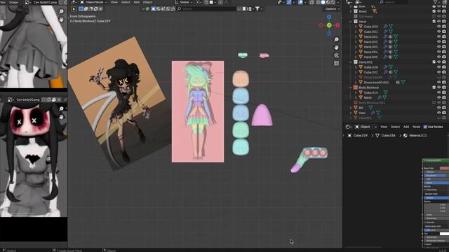
Task: Switch to solid viewport shading
Action: click(323, 2)
